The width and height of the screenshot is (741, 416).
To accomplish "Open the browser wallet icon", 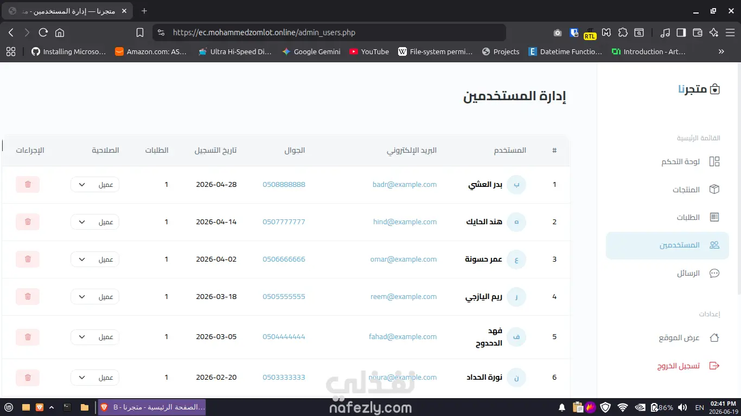I will click(698, 32).
